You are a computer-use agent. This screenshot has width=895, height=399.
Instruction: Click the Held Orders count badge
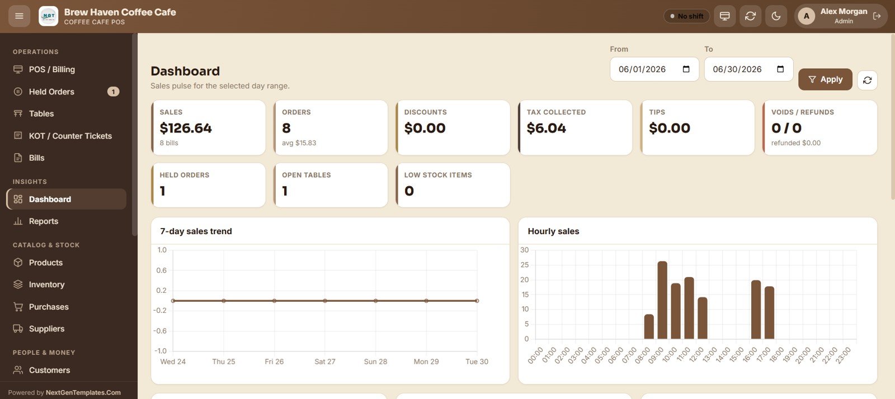point(114,92)
